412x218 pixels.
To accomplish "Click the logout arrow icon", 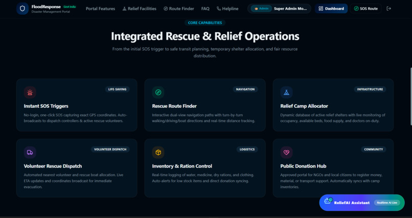I will 389,9.
